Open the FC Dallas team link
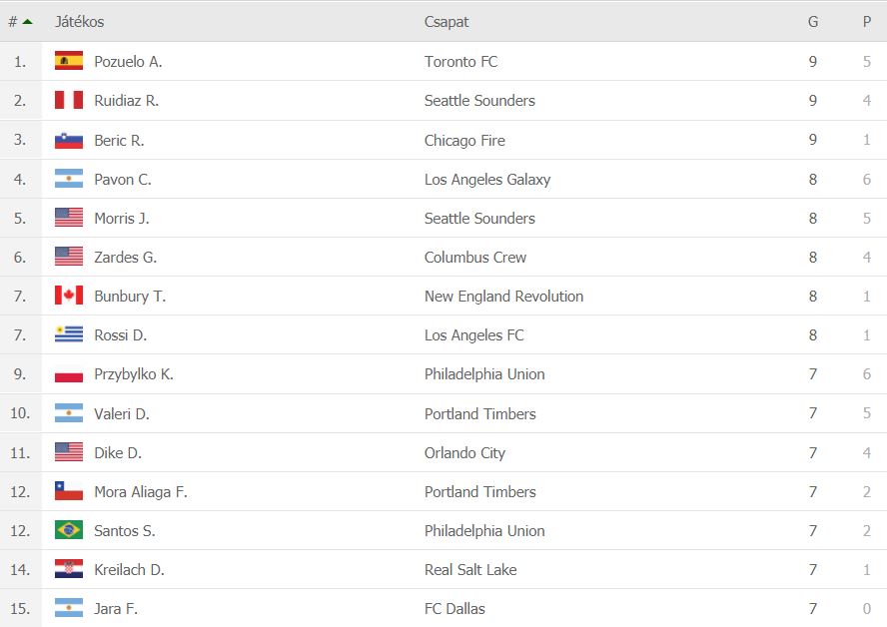This screenshot has height=627, width=887. [454, 608]
